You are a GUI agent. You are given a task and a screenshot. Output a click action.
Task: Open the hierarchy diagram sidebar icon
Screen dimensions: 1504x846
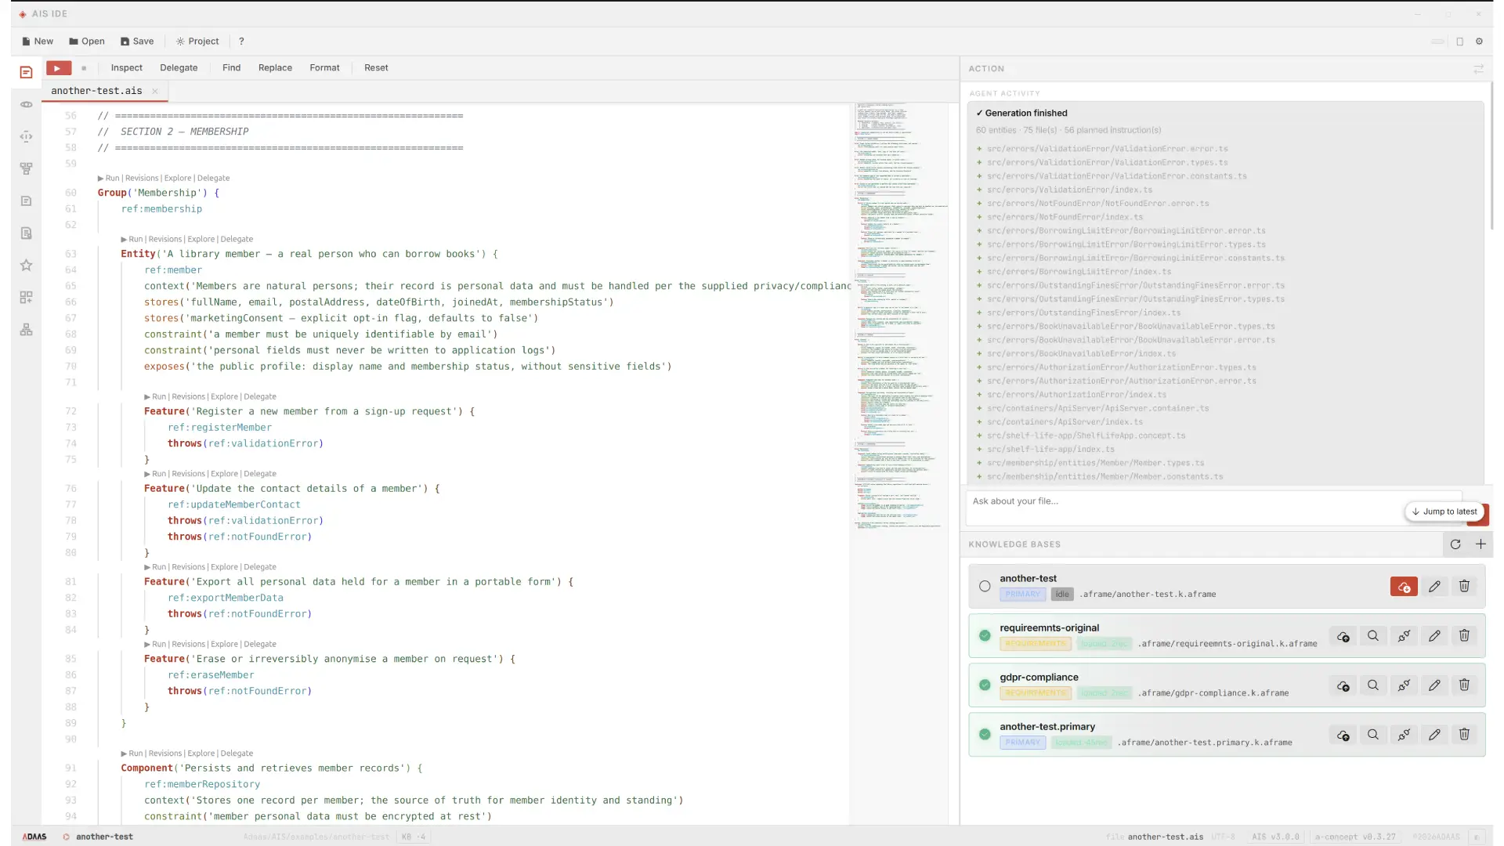26,168
